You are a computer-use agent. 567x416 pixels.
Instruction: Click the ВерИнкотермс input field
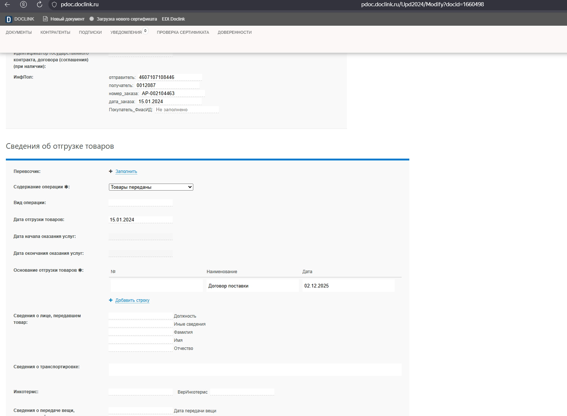(x=242, y=392)
